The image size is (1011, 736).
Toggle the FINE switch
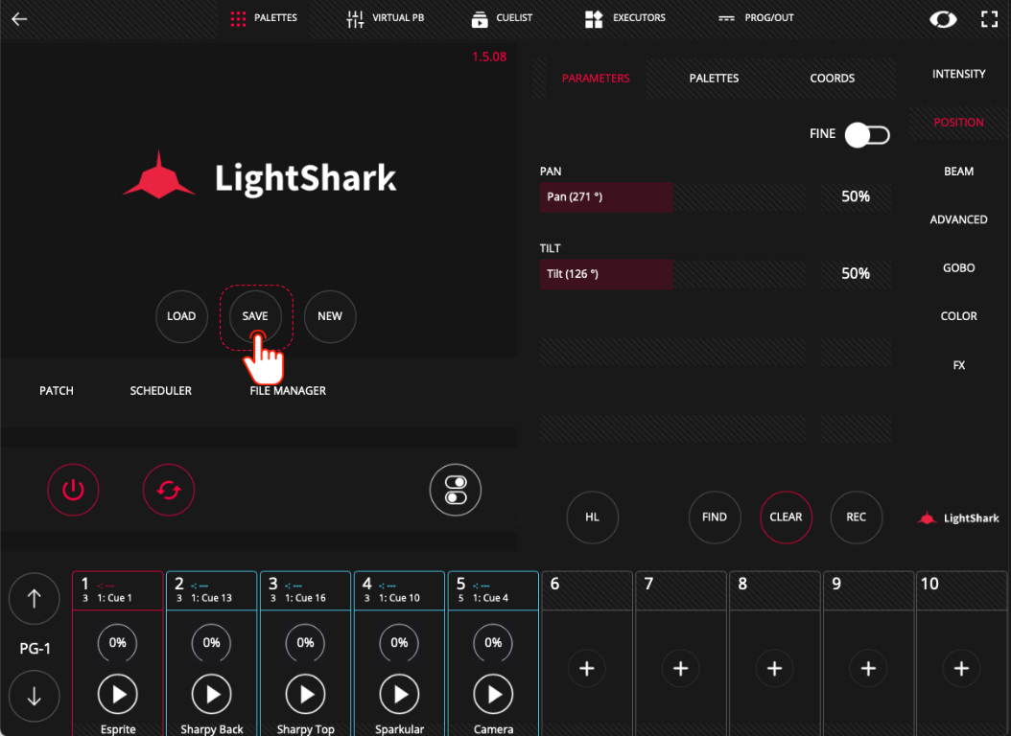[867, 134]
